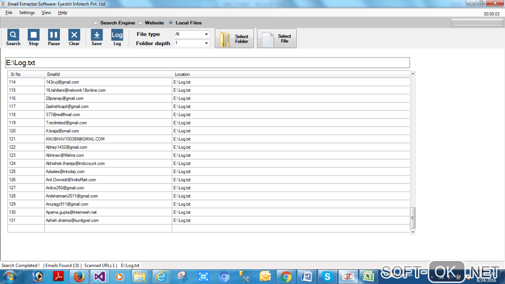
Task: Sort by the EmailId column header
Action: pos(108,74)
